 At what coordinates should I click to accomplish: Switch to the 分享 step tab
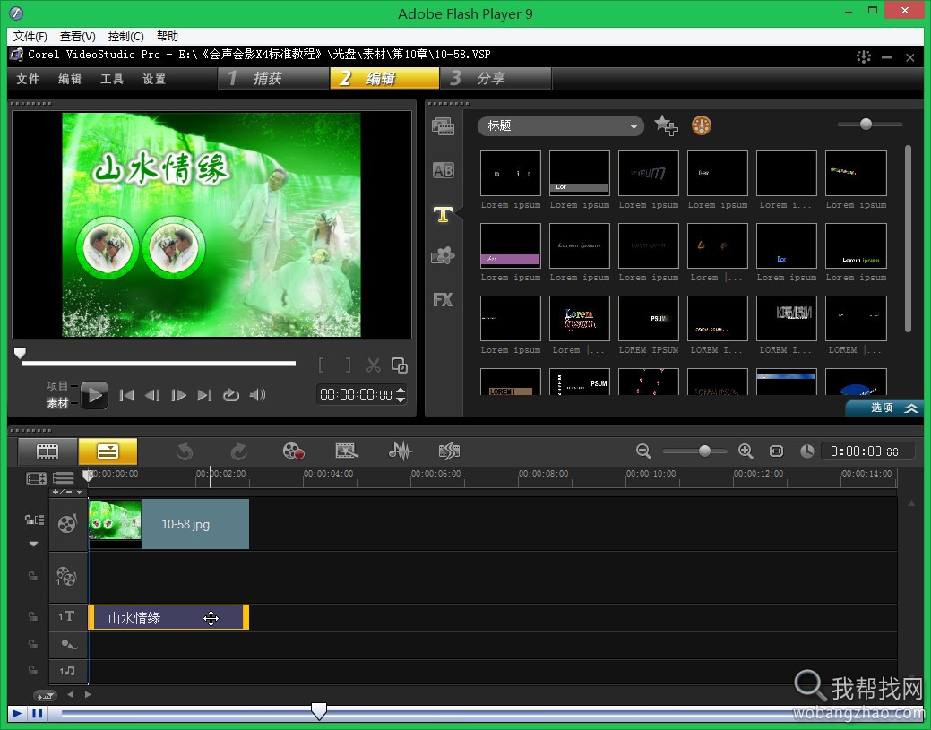pos(496,78)
